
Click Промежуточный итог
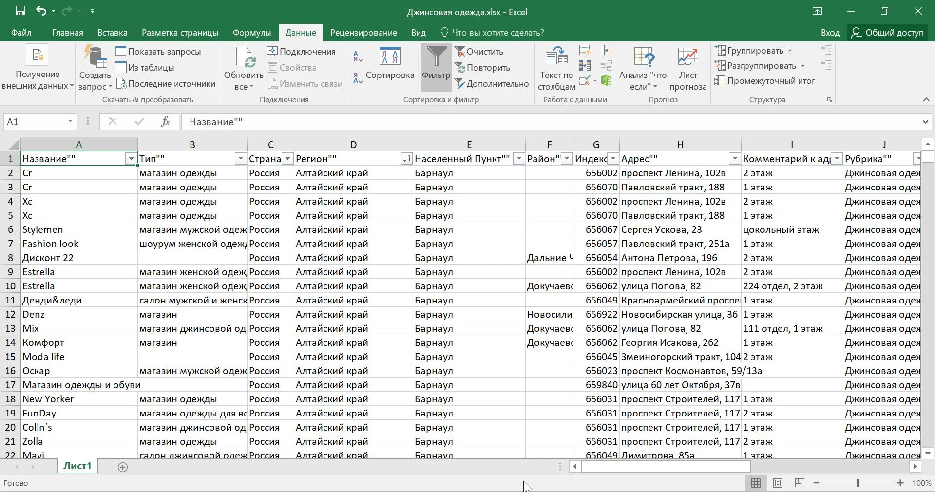click(x=764, y=81)
